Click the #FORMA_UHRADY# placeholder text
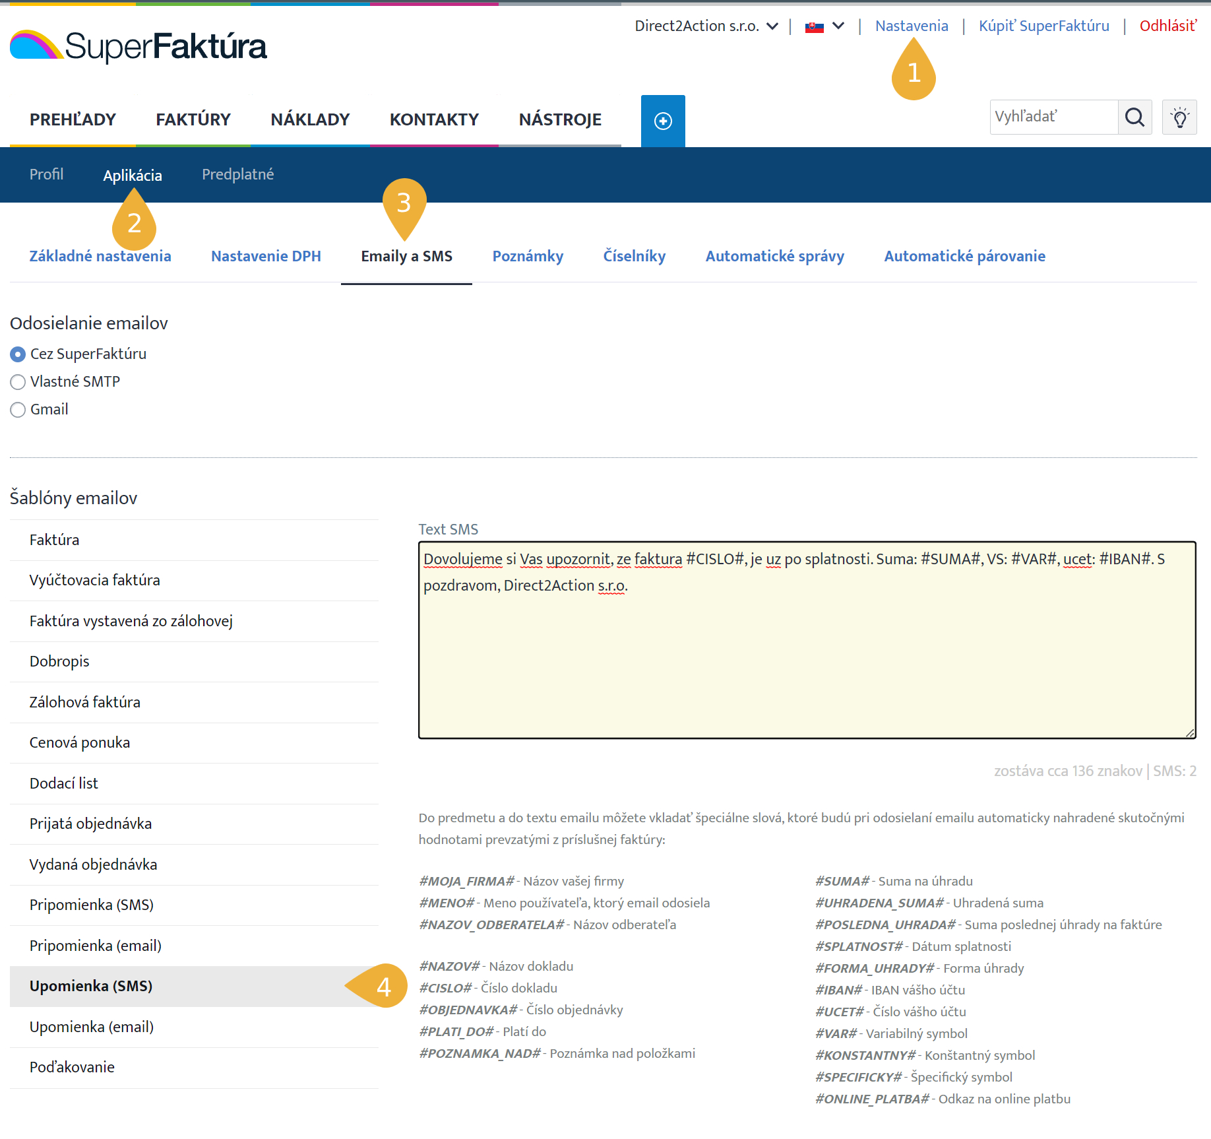This screenshot has width=1211, height=1139. [x=875, y=969]
